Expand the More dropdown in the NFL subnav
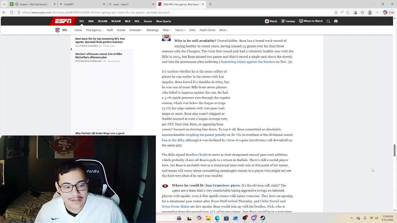The width and height of the screenshot is (397, 223). coord(224,30)
